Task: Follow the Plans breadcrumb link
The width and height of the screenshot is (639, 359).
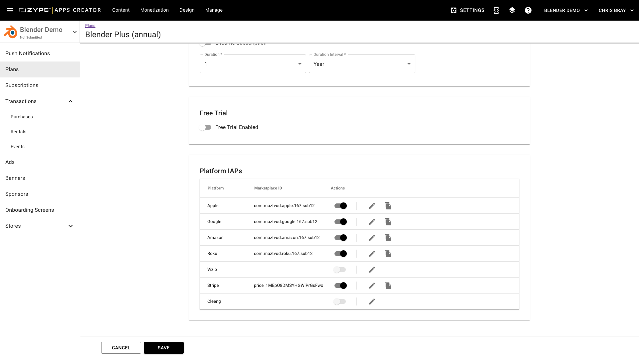Action: 90,26
